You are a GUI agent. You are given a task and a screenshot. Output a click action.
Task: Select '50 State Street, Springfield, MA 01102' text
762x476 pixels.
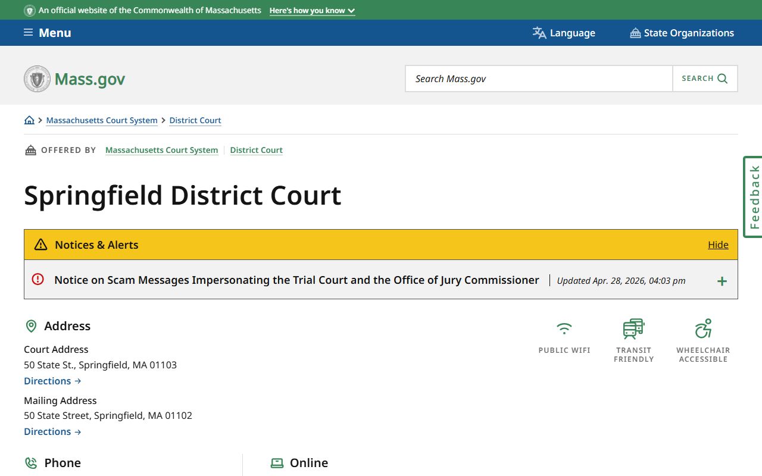[x=108, y=415]
